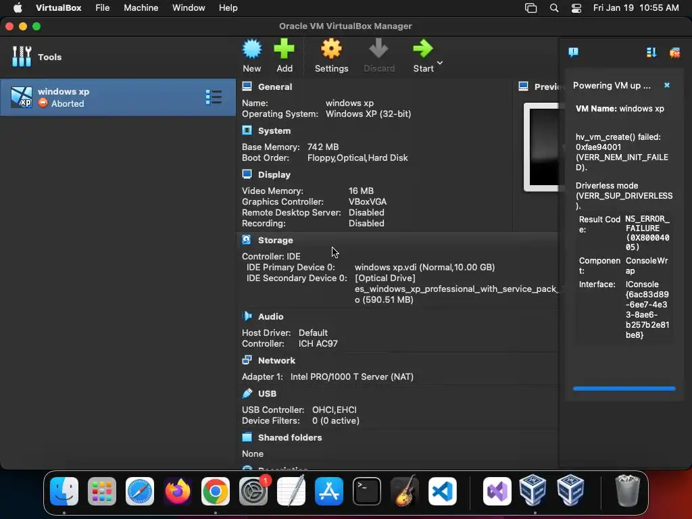Open the Apple menu

point(18,7)
